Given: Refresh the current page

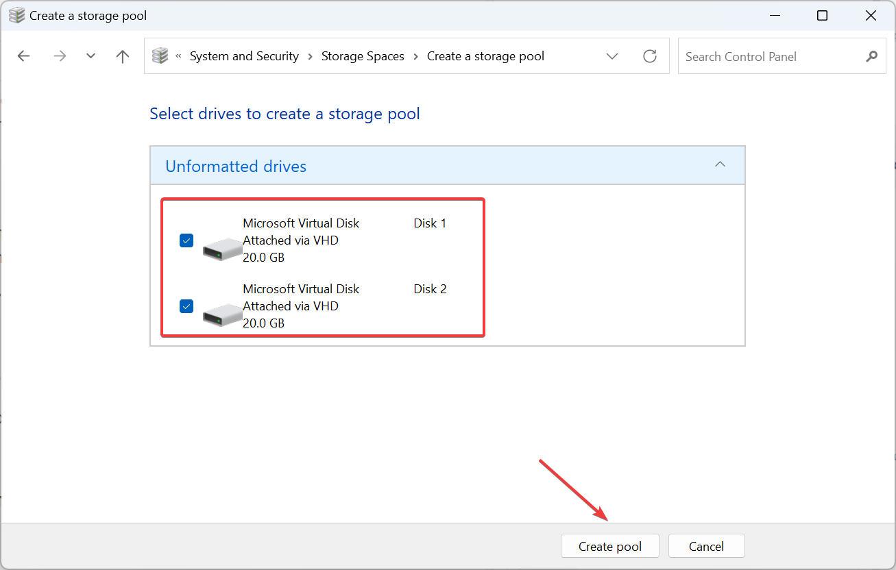Looking at the screenshot, I should pyautogui.click(x=649, y=56).
